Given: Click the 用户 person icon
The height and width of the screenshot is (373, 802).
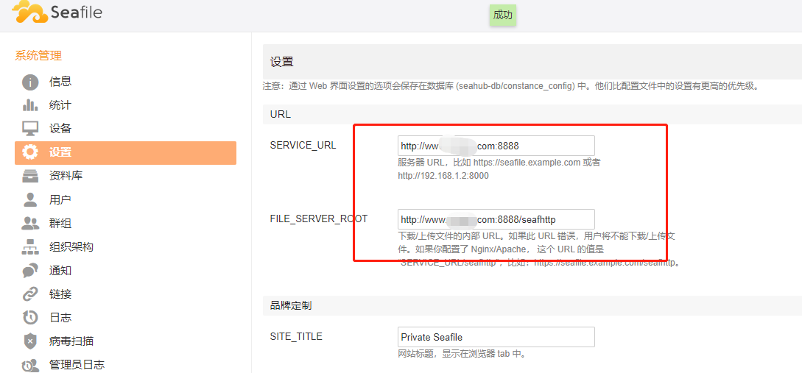Looking at the screenshot, I should click(30, 199).
